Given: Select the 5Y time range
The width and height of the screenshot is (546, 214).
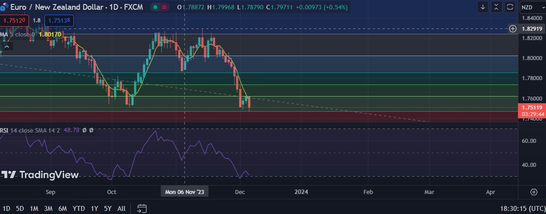Looking at the screenshot, I should 108,208.
